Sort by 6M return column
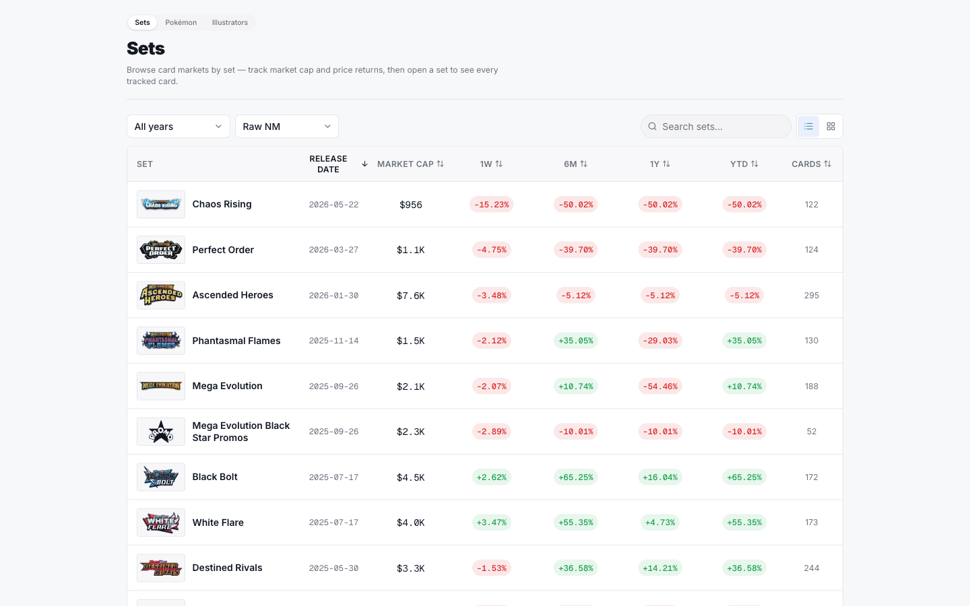 tap(576, 164)
